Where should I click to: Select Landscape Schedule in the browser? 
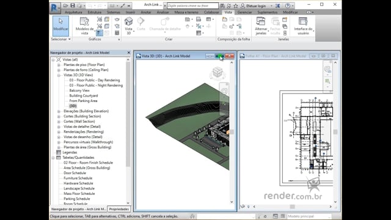79,189
